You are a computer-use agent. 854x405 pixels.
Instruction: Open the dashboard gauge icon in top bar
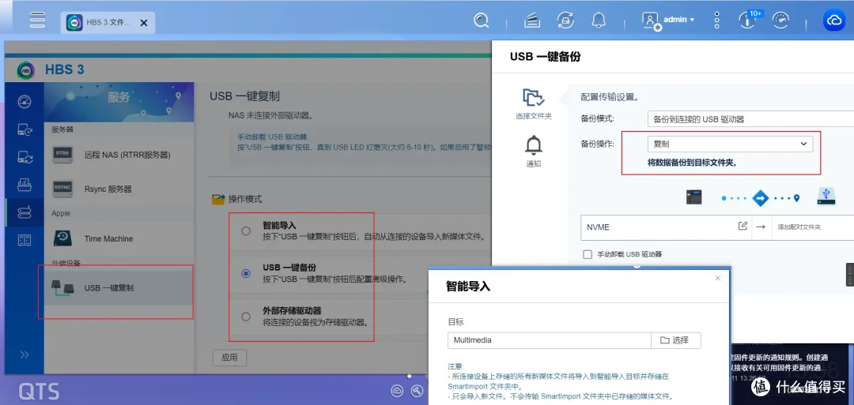click(x=781, y=20)
